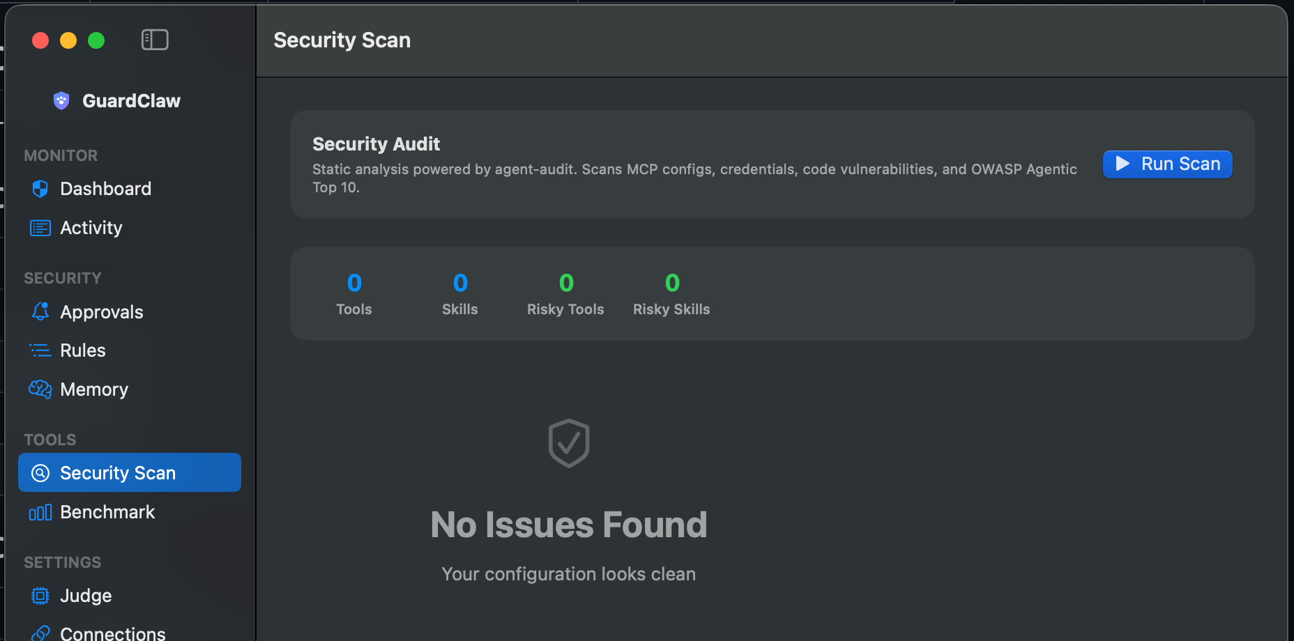
Task: Select the Skills count value
Action: 459,283
